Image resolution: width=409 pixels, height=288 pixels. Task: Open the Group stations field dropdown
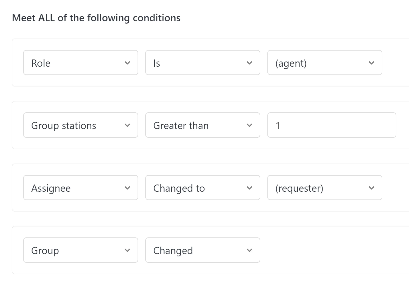[80, 125]
